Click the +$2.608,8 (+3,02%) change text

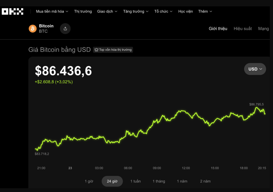tap(54, 82)
